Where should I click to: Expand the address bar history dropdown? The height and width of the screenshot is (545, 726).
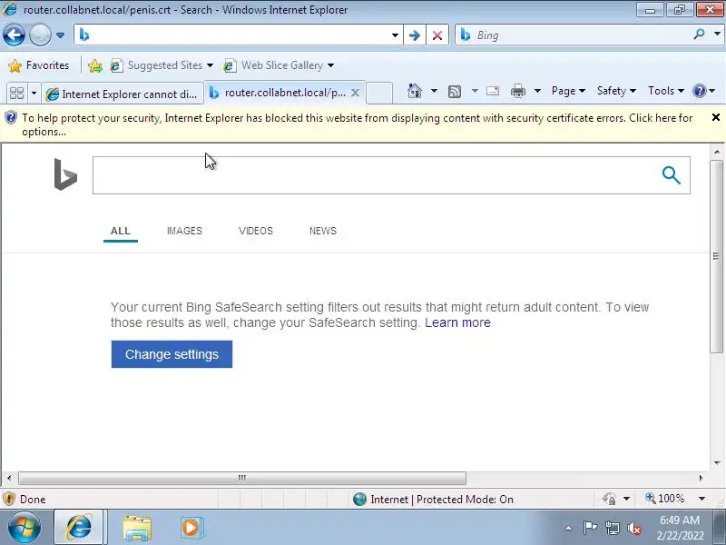(x=395, y=35)
